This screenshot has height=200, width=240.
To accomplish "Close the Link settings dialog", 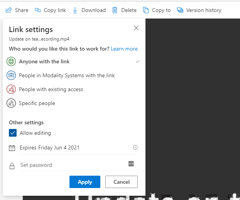I will point(136,28).
